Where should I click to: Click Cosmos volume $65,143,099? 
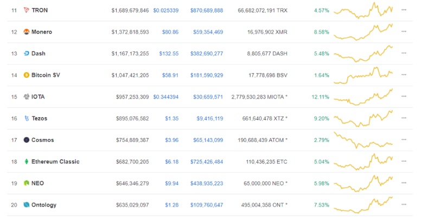[208, 140]
